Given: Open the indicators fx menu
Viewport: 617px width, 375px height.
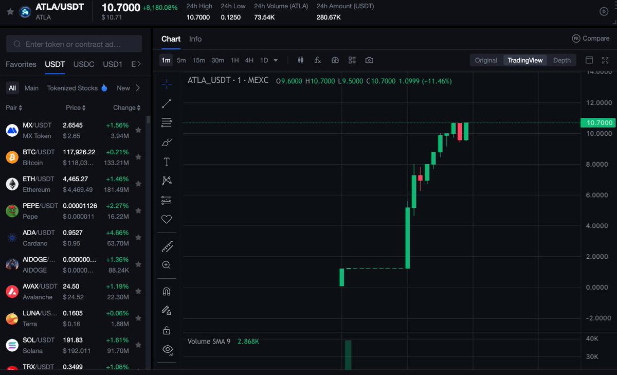Looking at the screenshot, I should (318, 60).
